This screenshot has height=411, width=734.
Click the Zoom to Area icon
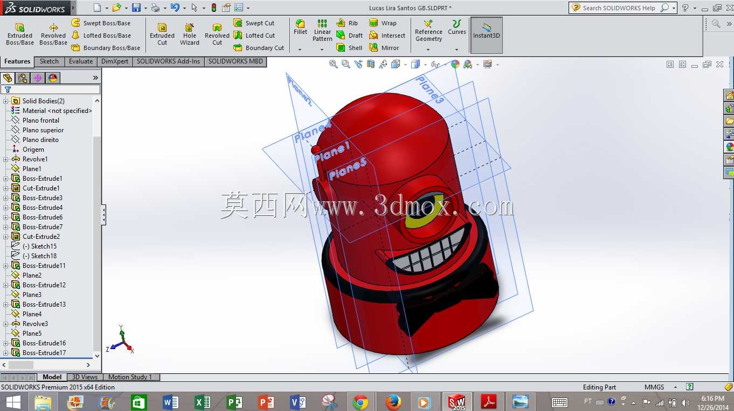click(346, 64)
